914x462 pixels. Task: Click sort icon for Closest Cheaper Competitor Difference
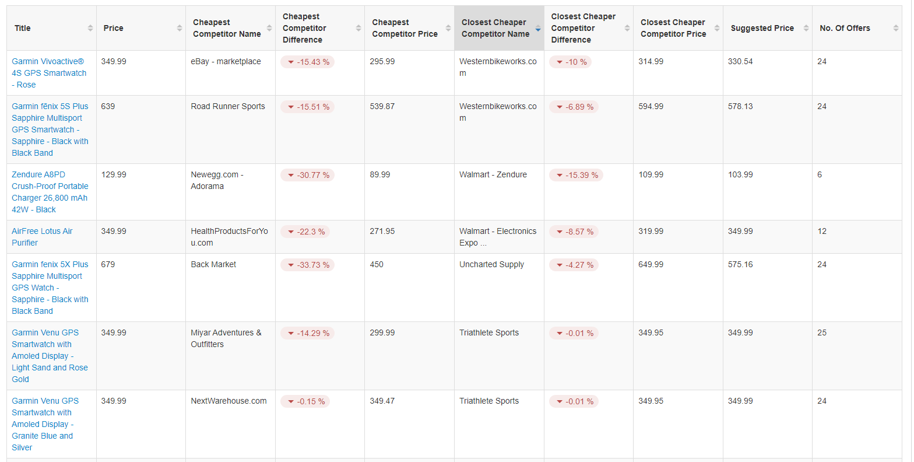coord(627,28)
